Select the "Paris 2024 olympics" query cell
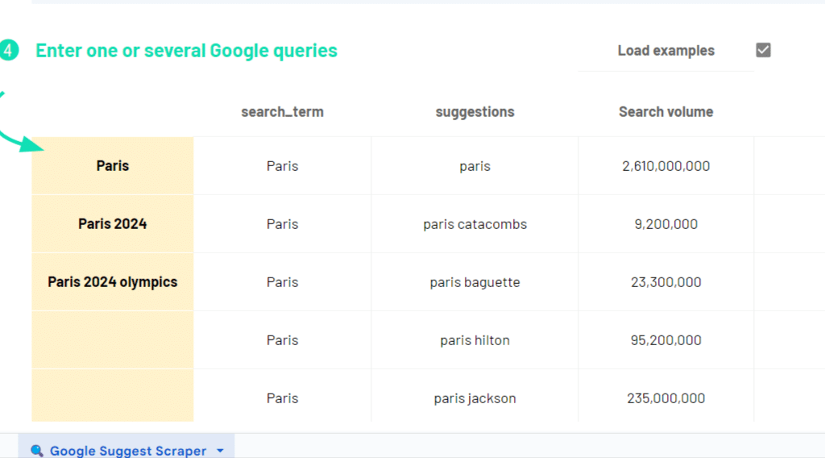 pos(113,282)
